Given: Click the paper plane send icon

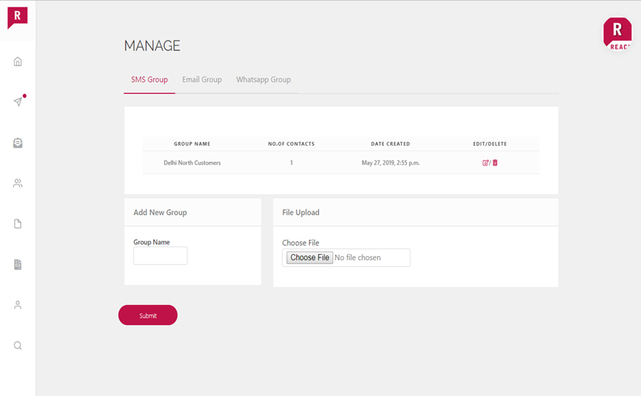Looking at the screenshot, I should pos(18,102).
